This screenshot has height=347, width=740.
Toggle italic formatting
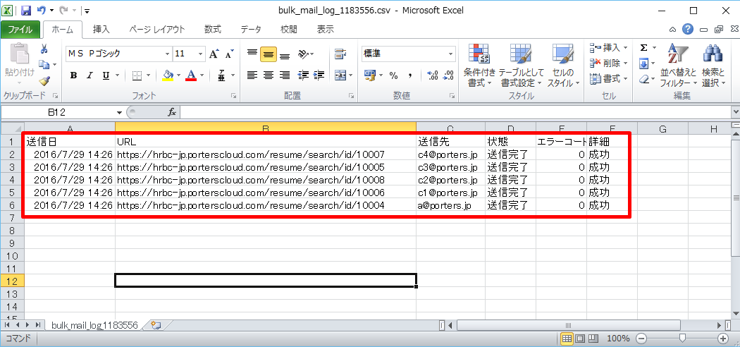click(x=90, y=75)
